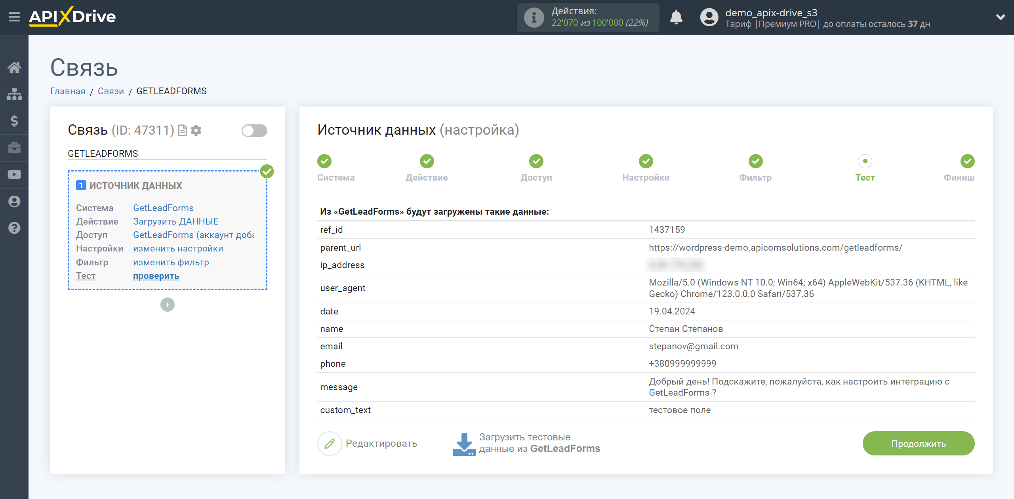Click the user avatar icon
This screenshot has height=499, width=1014.
coord(709,17)
